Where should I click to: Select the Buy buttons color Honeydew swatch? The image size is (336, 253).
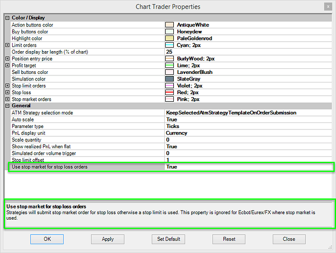click(169, 31)
